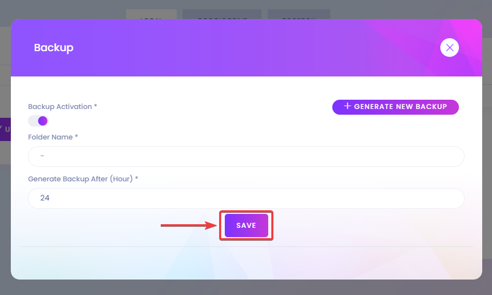
Task: Click the partially hidden purple button at the left edge
Action: pos(5,129)
